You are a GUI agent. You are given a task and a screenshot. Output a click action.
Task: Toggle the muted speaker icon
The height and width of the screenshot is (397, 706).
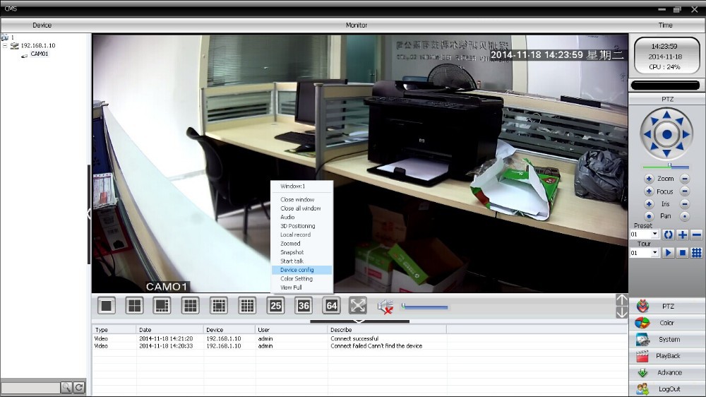point(385,306)
